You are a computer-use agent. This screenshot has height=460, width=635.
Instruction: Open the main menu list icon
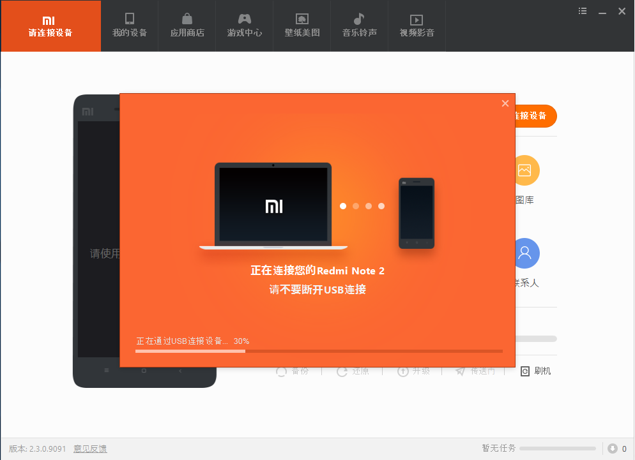583,11
